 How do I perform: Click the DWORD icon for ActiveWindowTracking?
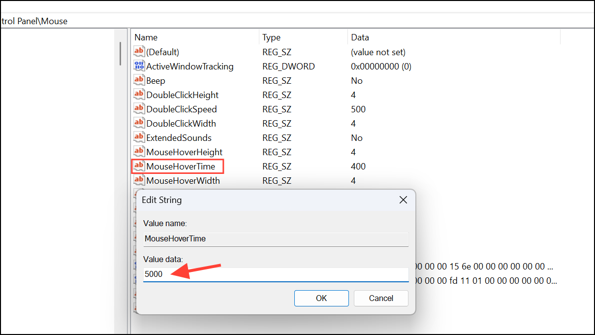(x=139, y=66)
